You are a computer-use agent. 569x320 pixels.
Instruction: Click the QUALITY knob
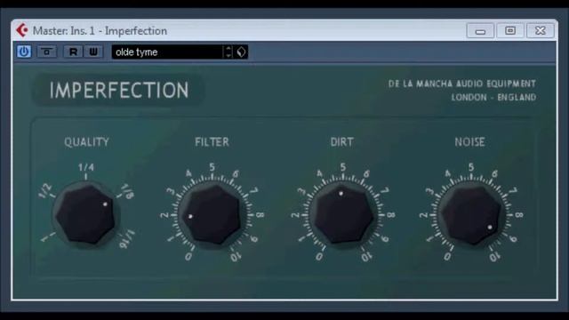[x=85, y=214]
